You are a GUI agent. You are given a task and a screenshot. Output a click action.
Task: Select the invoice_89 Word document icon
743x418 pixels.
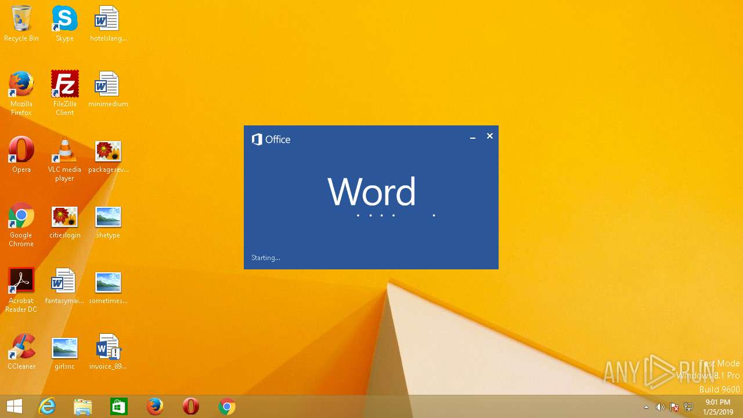coord(108,352)
